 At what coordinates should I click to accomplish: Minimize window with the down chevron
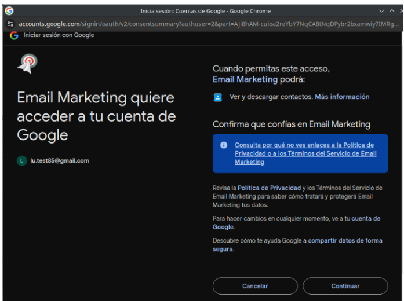(x=381, y=11)
